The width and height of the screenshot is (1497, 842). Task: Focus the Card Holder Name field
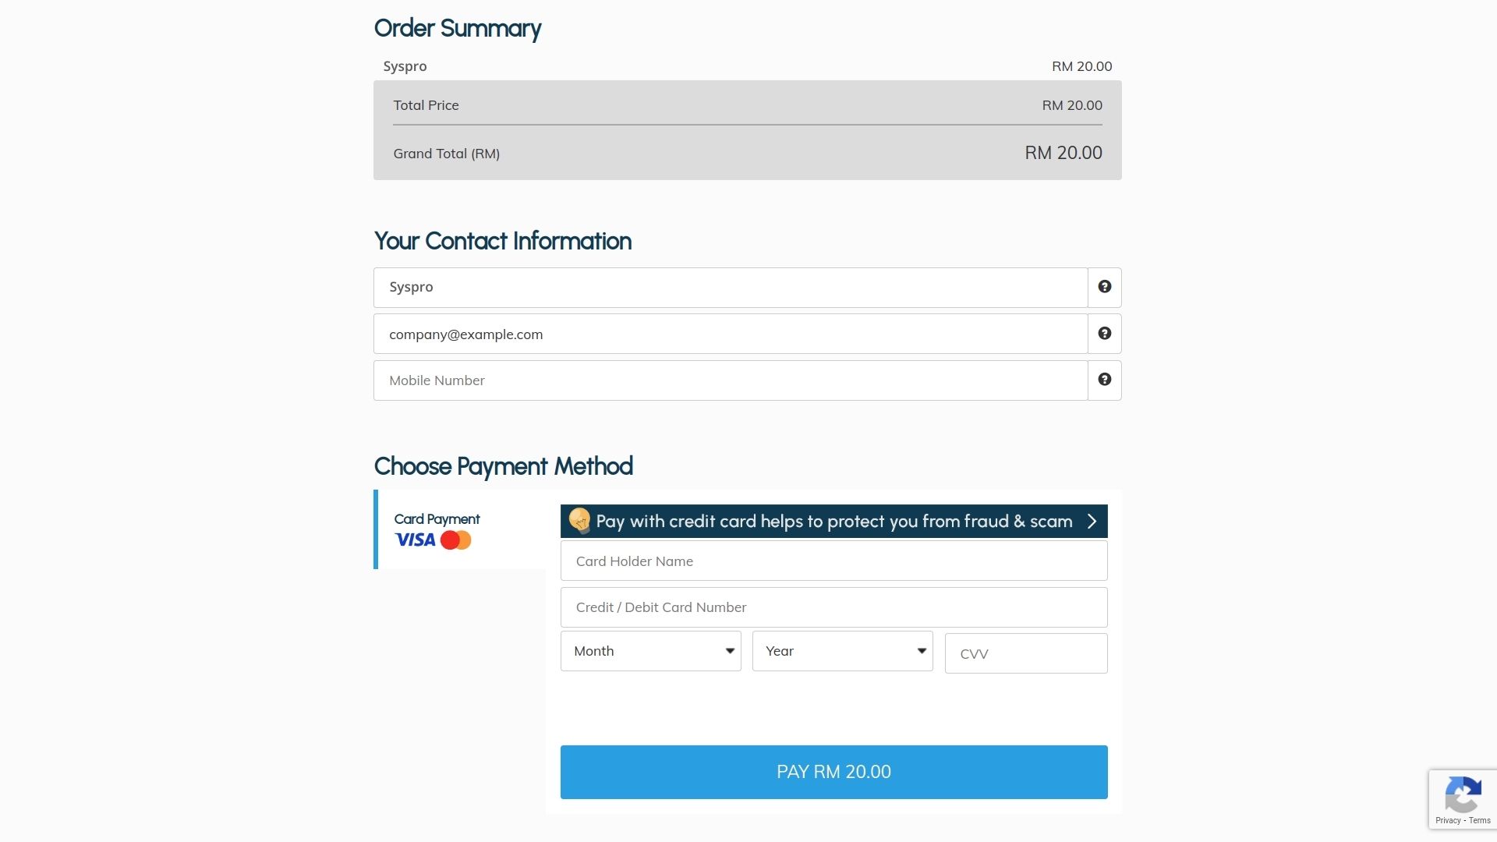click(833, 561)
